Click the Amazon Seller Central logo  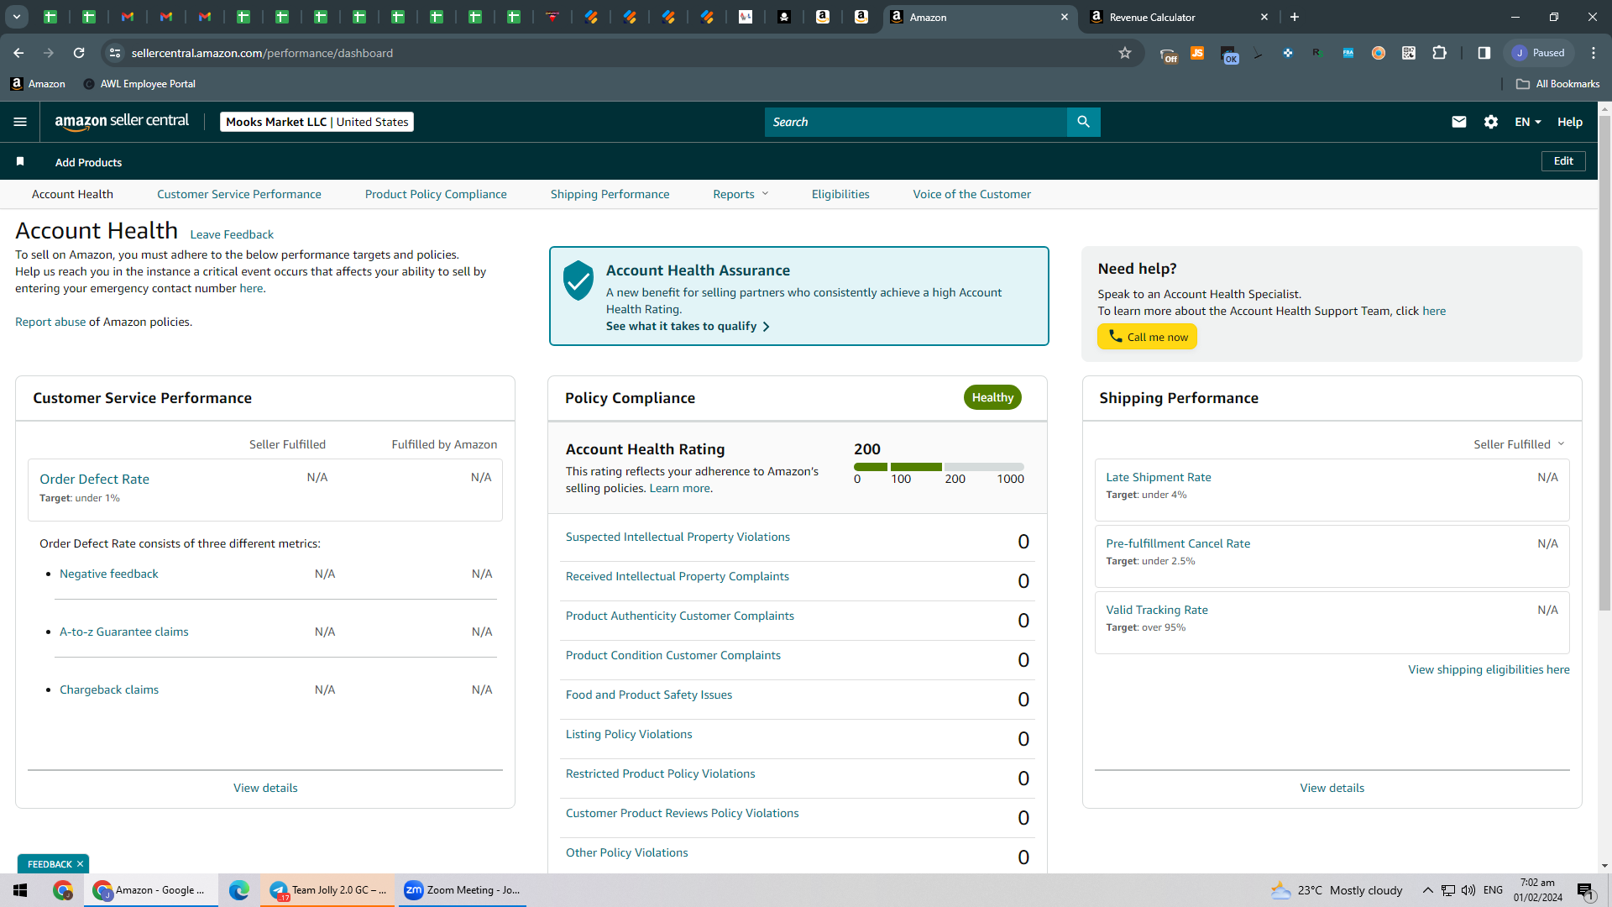click(122, 122)
